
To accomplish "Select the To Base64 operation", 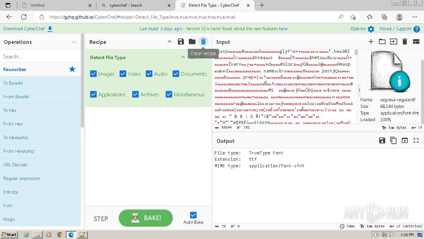I will click(x=40, y=83).
